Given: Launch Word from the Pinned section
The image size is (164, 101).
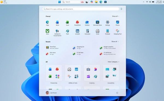Looking at the screenshot, I should click(57, 23).
